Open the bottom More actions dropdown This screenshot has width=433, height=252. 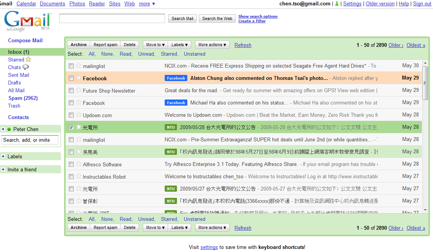pos(212,227)
